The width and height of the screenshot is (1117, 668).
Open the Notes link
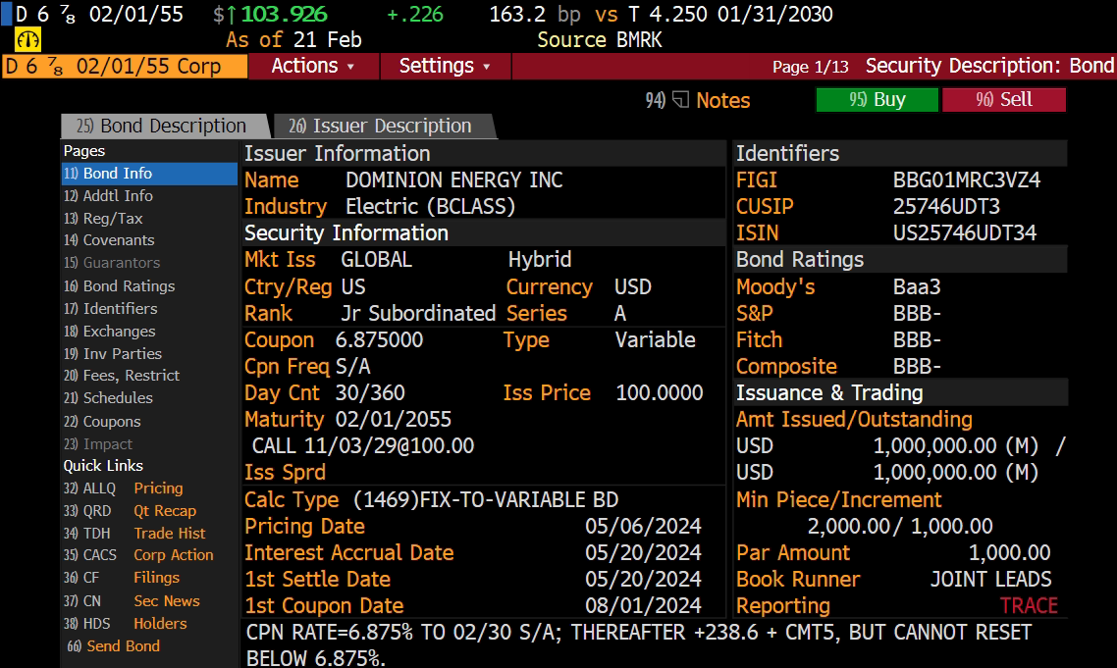723,100
